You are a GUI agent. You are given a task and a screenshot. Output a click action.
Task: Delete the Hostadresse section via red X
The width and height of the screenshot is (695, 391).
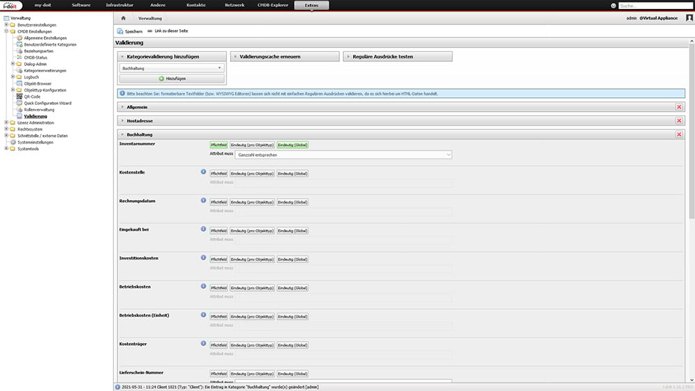(x=679, y=120)
